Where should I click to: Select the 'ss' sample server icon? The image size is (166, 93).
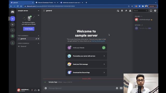coord(12,19)
